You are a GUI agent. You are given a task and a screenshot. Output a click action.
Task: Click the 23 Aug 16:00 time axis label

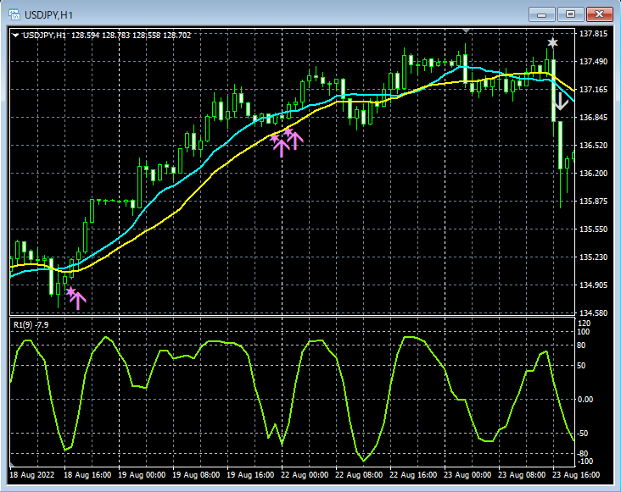pos(576,474)
